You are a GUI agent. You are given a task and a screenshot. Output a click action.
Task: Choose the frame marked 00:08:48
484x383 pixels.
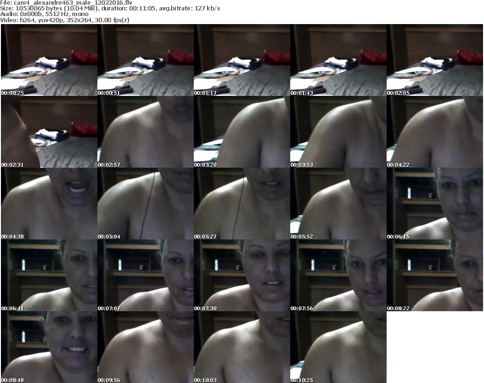(49, 347)
